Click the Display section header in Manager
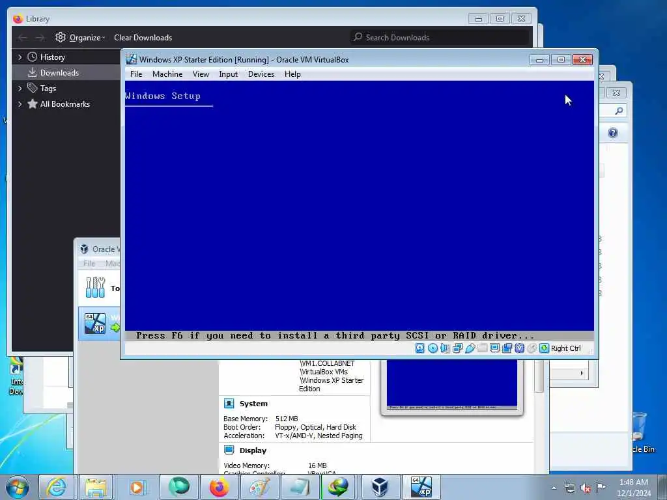The image size is (667, 500). click(253, 451)
